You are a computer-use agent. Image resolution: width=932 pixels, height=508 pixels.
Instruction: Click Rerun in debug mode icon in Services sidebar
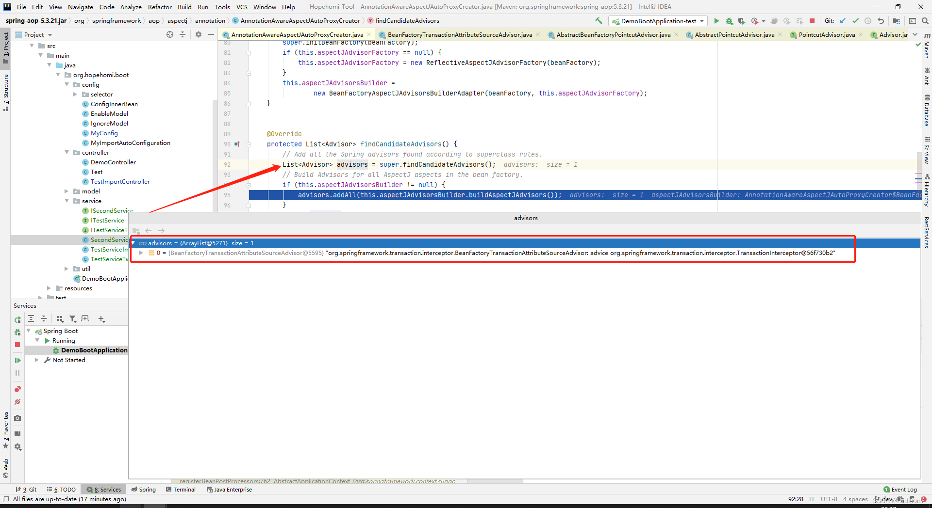[x=17, y=332]
